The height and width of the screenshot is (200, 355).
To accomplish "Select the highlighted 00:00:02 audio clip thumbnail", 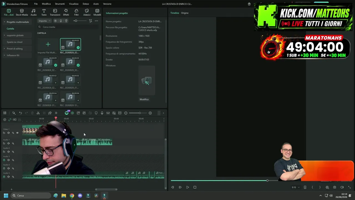I will 70,44.
